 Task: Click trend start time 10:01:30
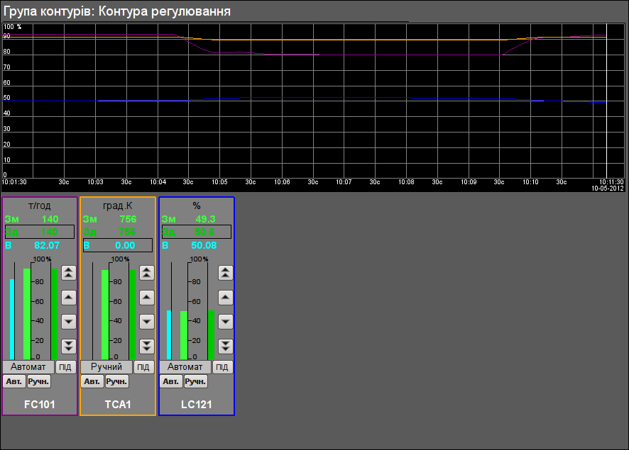[x=14, y=182]
